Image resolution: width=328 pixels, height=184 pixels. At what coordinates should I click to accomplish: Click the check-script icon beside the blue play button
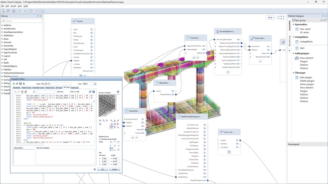(x=90, y=92)
